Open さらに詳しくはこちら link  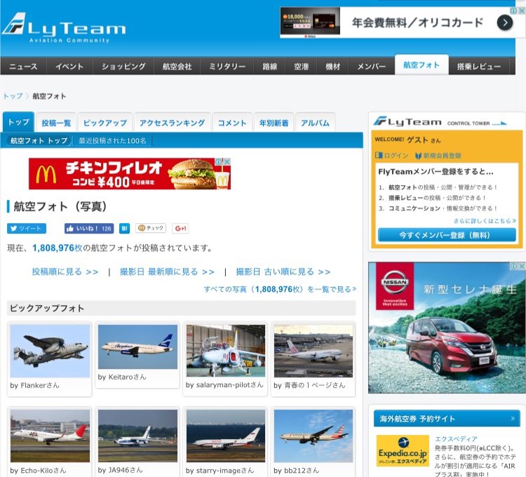pyautogui.click(x=485, y=221)
